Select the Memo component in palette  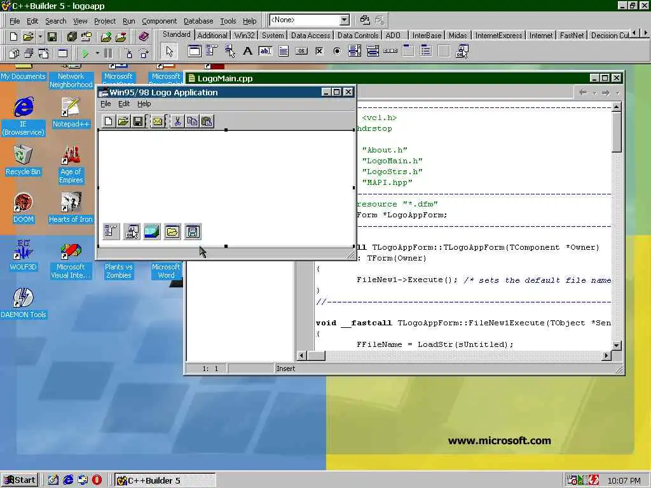(284, 51)
